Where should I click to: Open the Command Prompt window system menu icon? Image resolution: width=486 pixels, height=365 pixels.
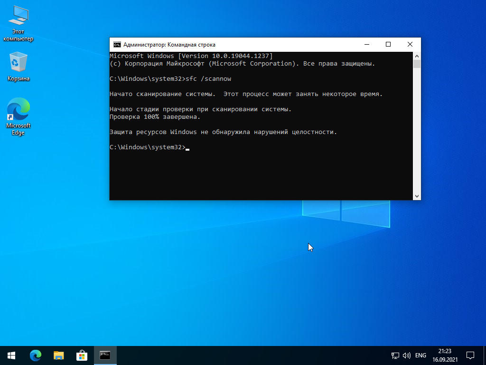(117, 45)
